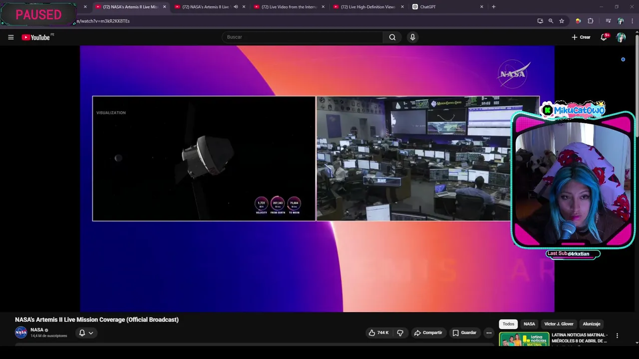Open the three-dot more actions menu under video
The image size is (639, 359).
[x=489, y=333]
